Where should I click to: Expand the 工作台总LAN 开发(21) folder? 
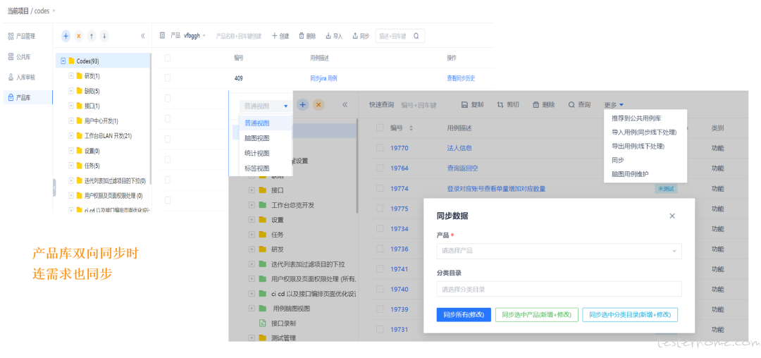click(x=71, y=136)
